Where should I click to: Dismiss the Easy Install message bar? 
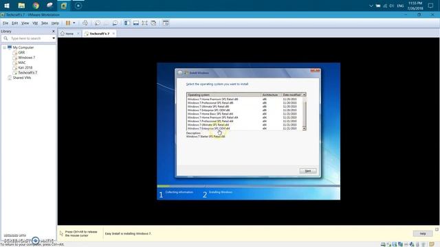[437, 229]
